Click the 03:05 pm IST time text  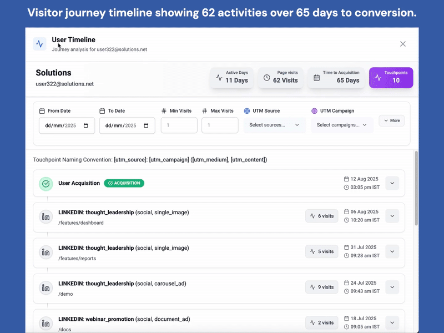tap(365, 187)
